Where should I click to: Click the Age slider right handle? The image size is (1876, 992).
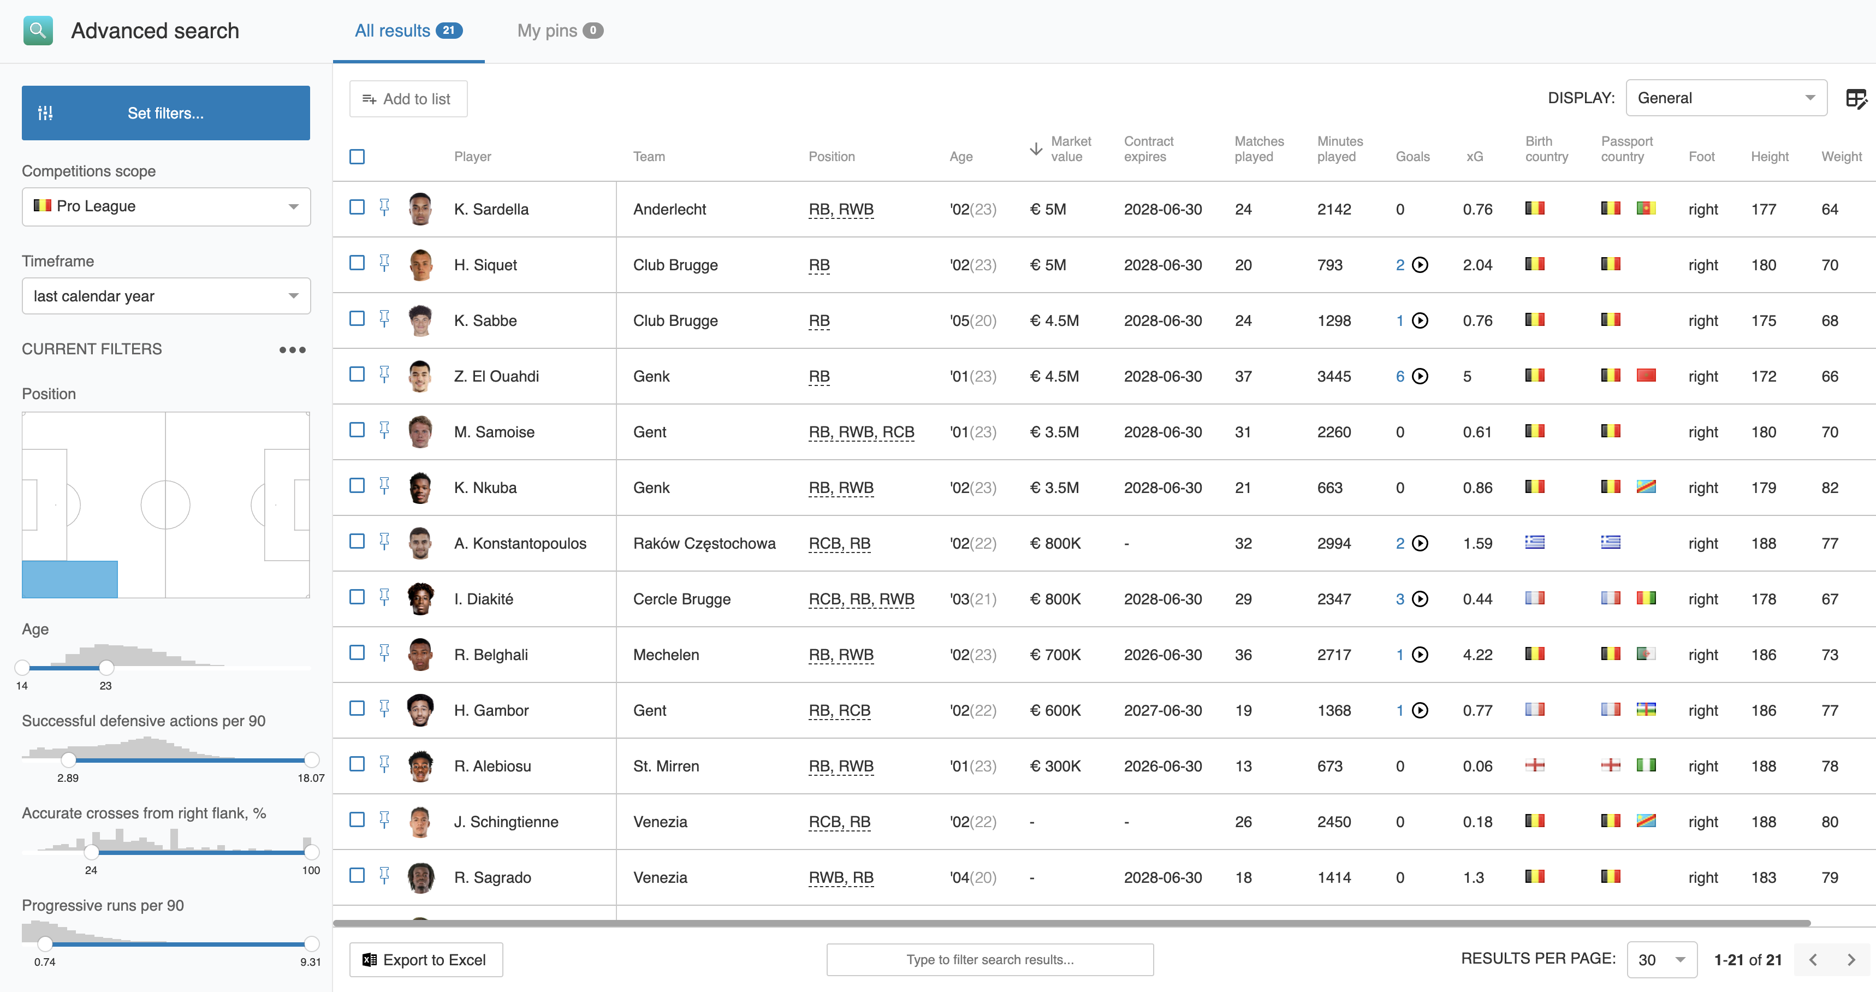click(106, 667)
